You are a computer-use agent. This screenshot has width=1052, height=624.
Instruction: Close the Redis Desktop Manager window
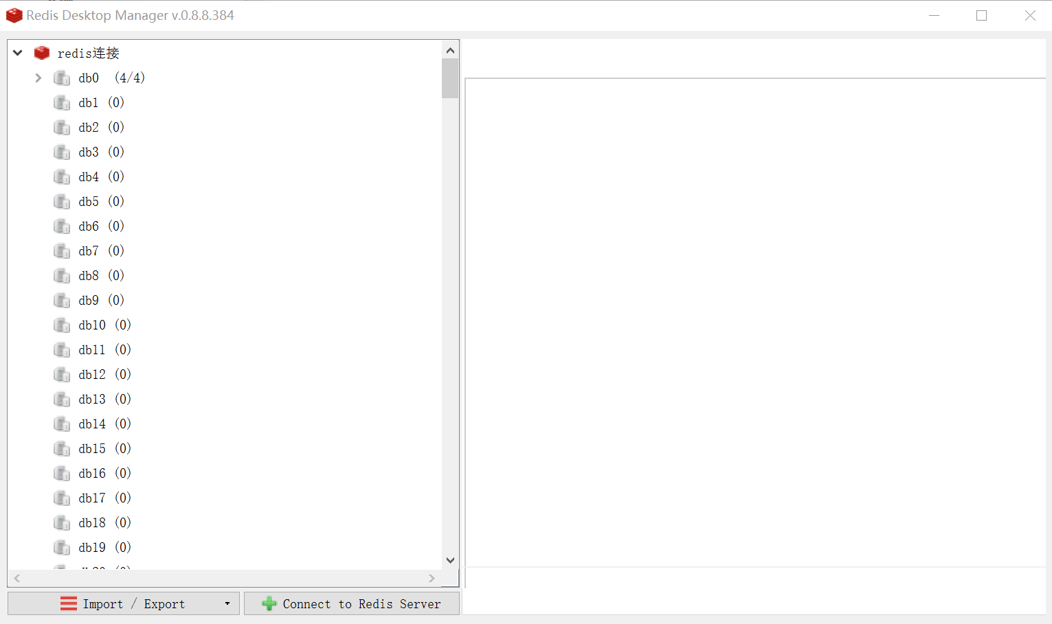pos(1029,15)
